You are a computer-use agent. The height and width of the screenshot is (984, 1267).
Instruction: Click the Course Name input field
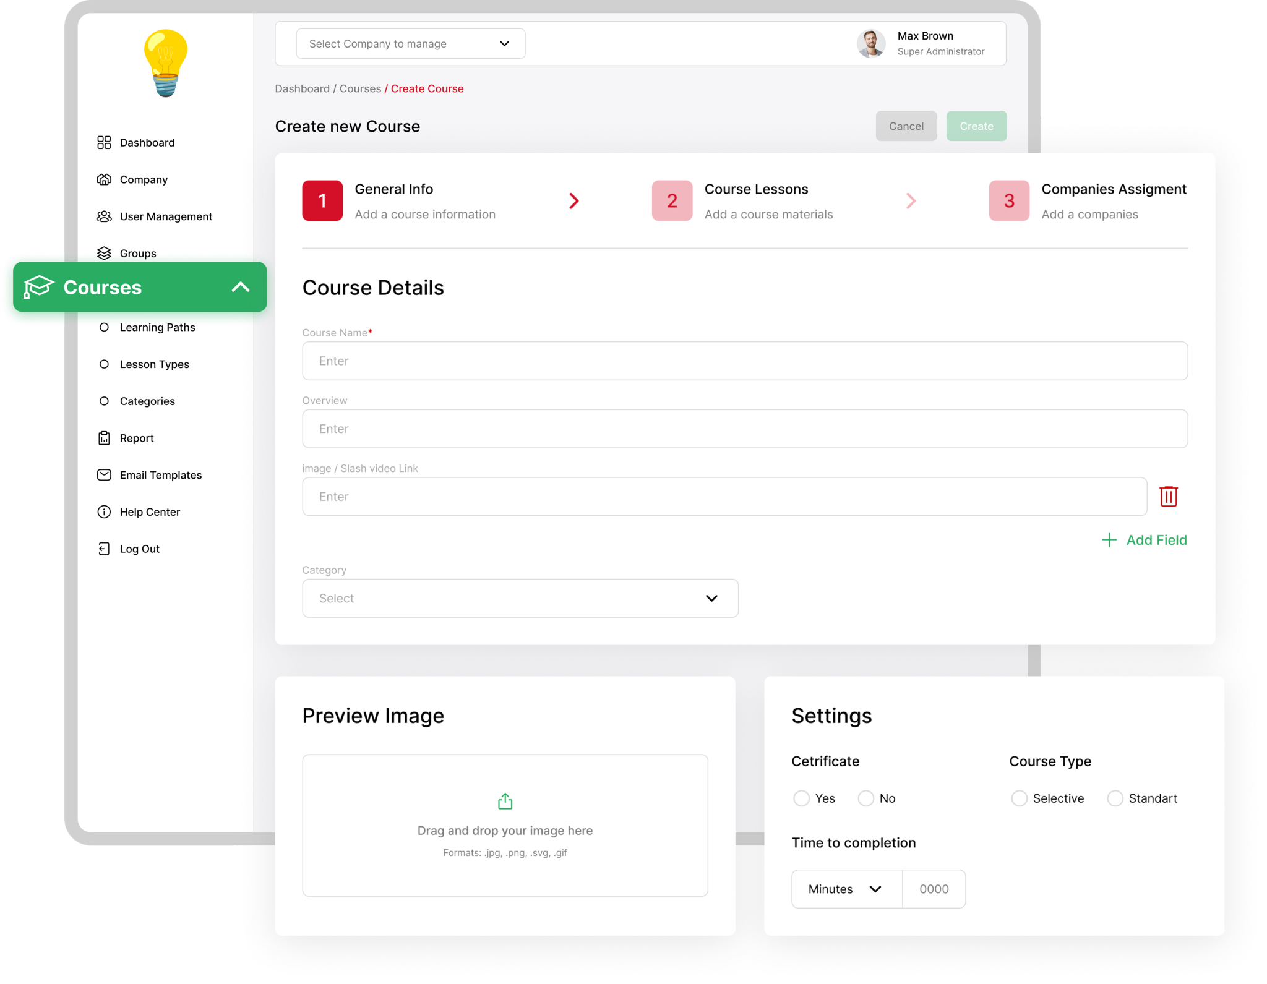(744, 361)
